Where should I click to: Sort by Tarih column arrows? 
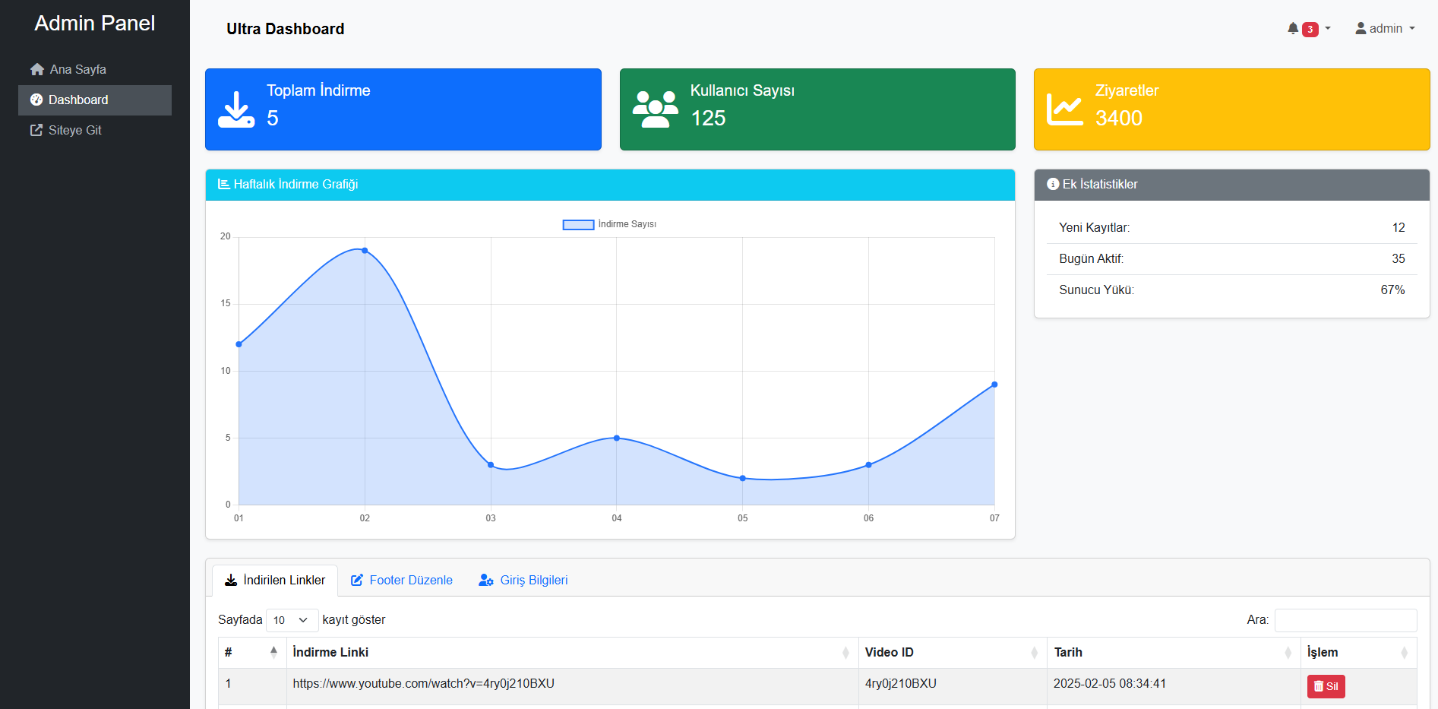[1288, 653]
